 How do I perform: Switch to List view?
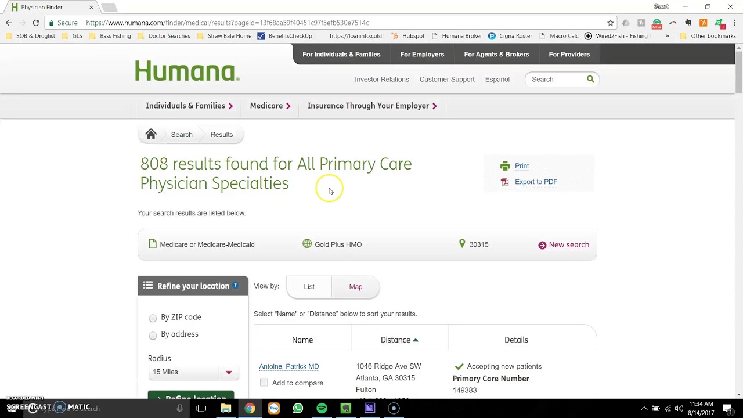pos(309,287)
